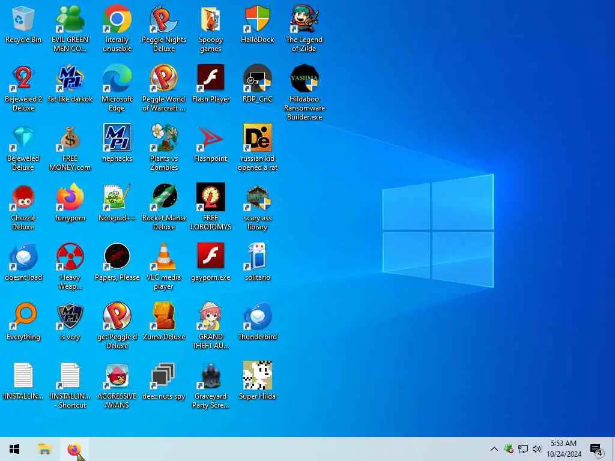Select FREE MONEY.com money bag icon
Viewport: 615px width, 461px height.
tap(70, 148)
